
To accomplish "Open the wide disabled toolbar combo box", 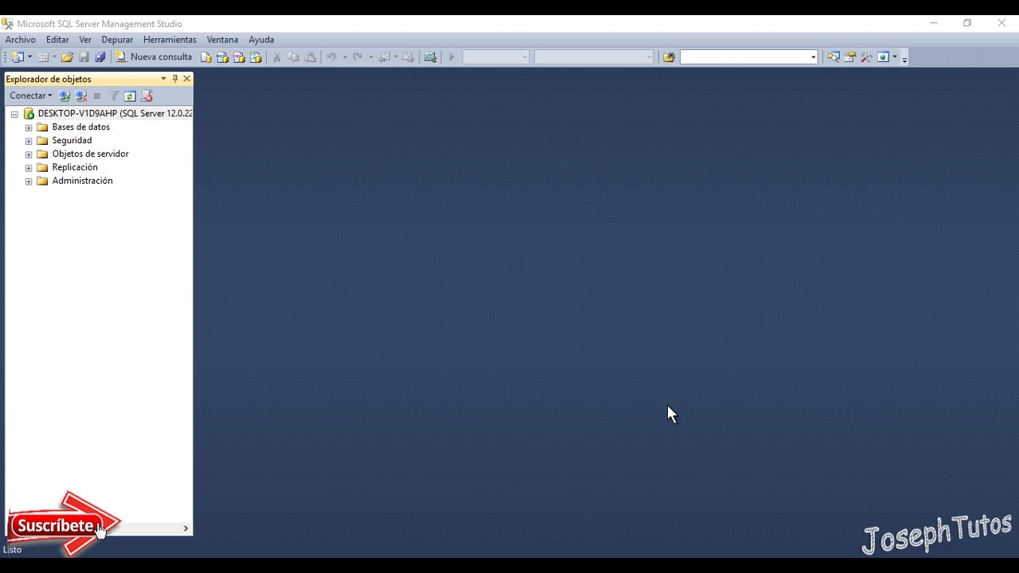I will tap(594, 57).
